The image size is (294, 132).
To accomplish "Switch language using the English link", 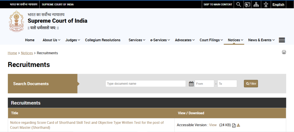I will click(278, 4).
